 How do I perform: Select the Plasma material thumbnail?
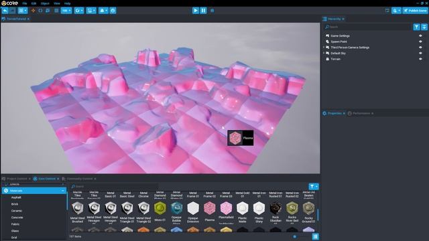pos(210,208)
